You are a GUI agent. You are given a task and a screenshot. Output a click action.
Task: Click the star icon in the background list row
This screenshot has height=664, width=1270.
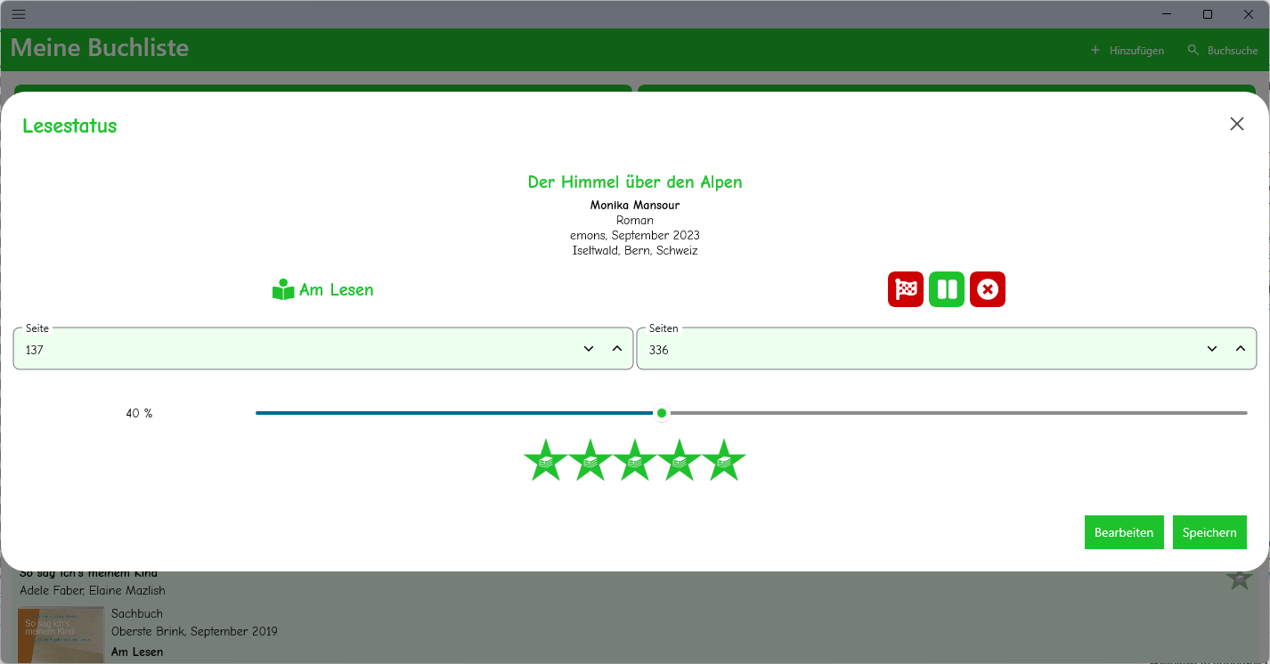[x=1239, y=579]
